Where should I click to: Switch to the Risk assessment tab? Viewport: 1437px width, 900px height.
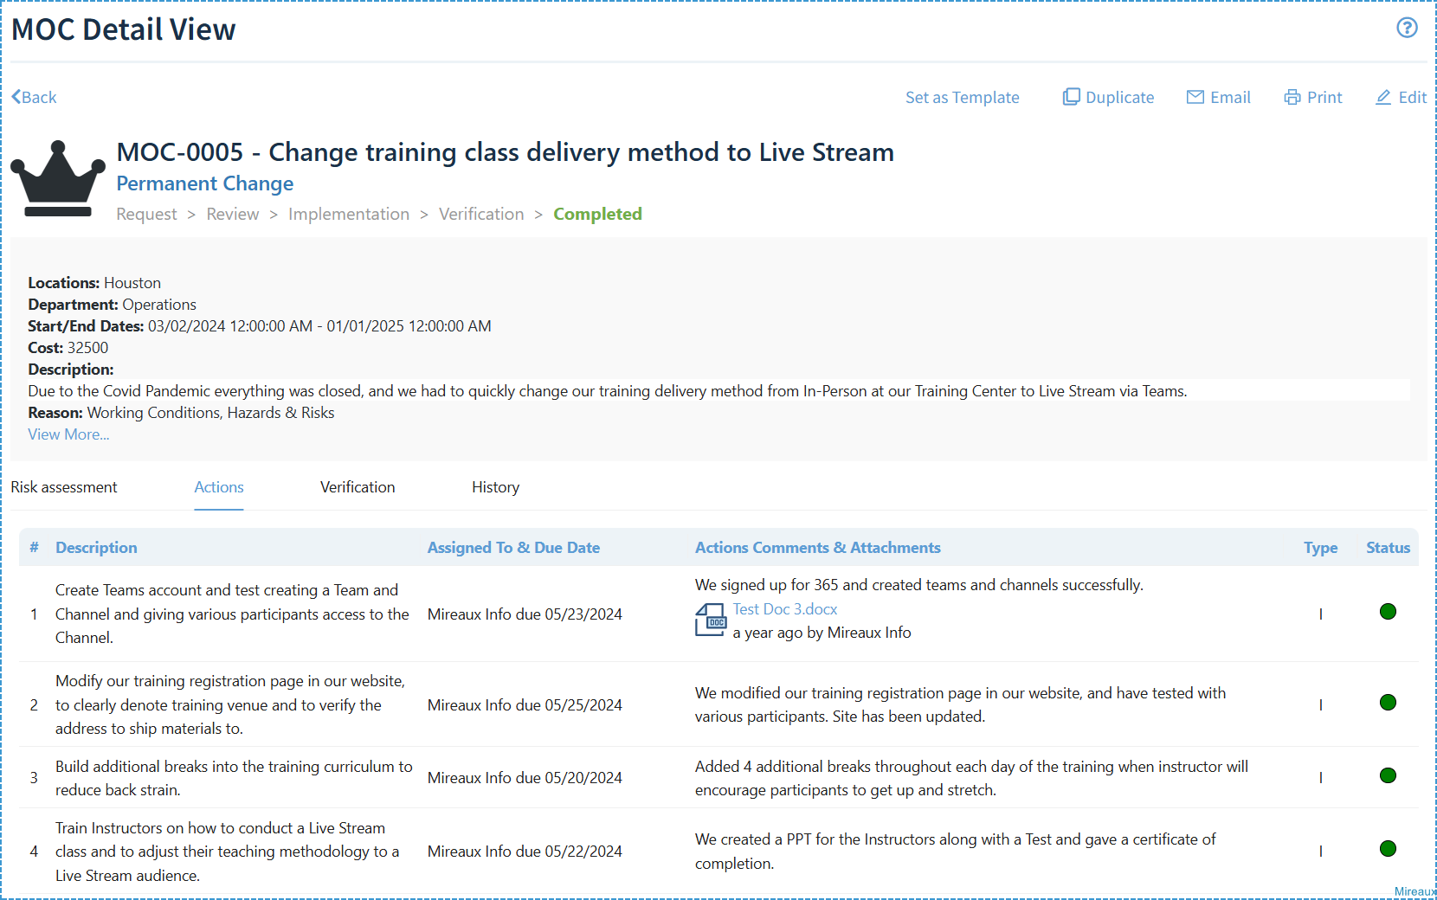click(63, 486)
